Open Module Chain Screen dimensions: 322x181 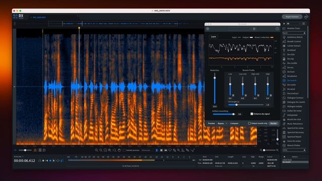pyautogui.click(x=292, y=28)
